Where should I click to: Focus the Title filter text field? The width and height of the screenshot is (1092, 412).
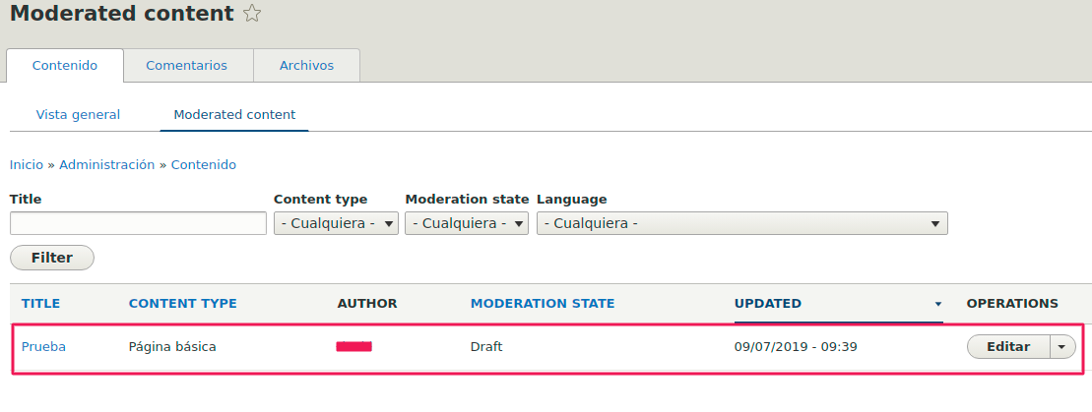coord(138,223)
